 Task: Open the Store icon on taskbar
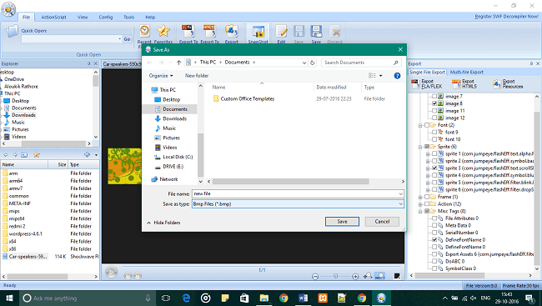coord(244,298)
